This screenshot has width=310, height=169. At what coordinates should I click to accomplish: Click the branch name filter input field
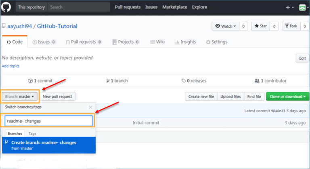coord(48,121)
